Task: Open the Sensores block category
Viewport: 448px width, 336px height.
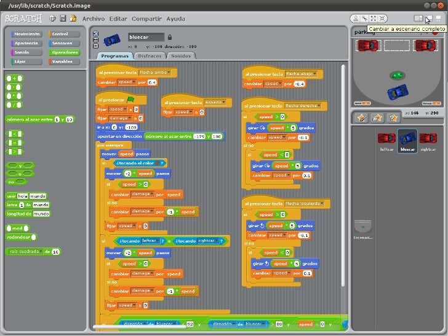Action: click(64, 43)
